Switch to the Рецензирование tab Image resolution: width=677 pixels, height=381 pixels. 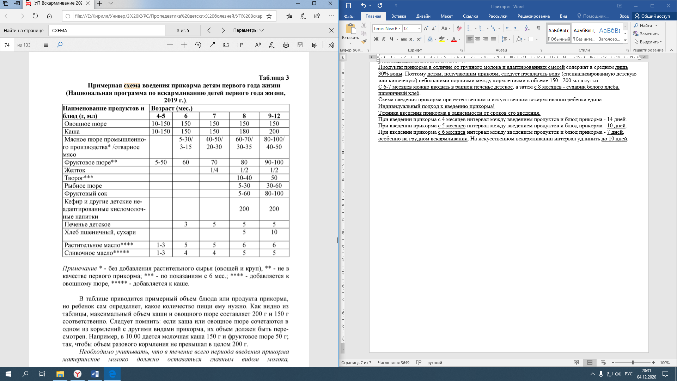pos(533,16)
